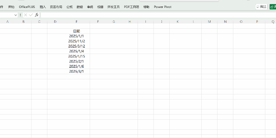Switch to the OfficePLUS tab
276x138 pixels.
pyautogui.click(x=27, y=7)
